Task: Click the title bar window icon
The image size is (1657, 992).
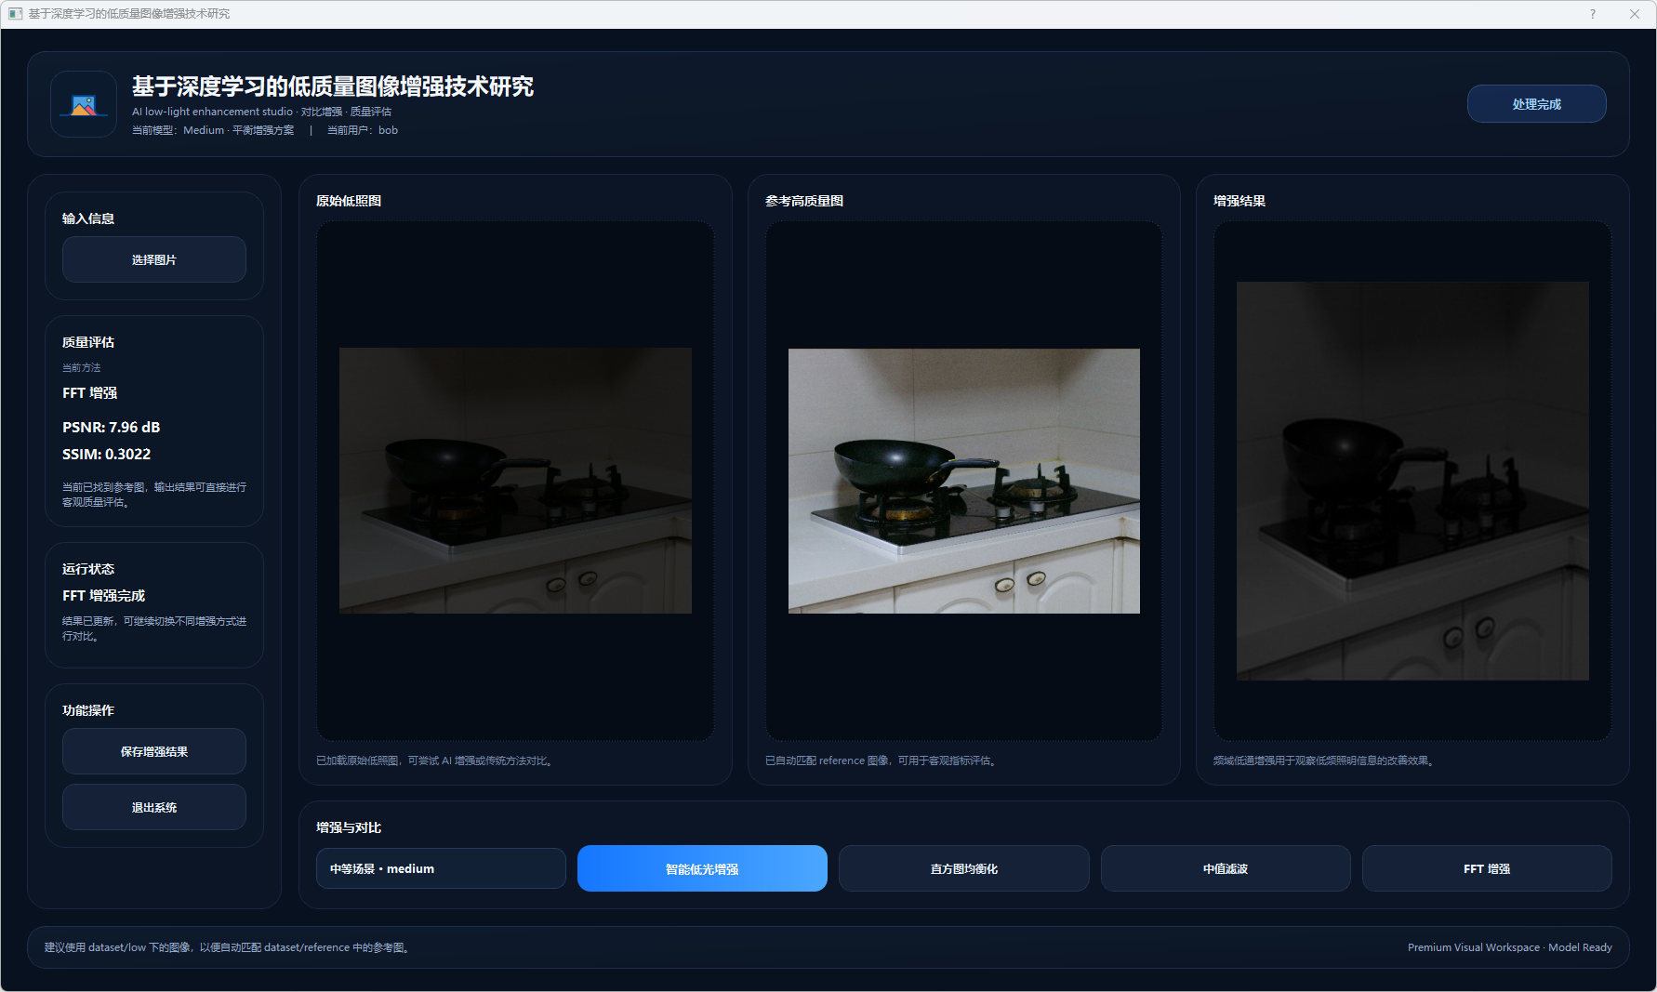Action: 15,14
